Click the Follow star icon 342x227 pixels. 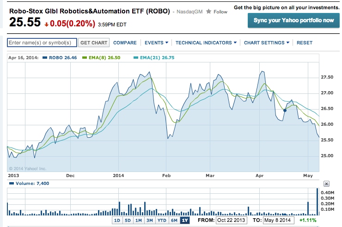(208, 12)
